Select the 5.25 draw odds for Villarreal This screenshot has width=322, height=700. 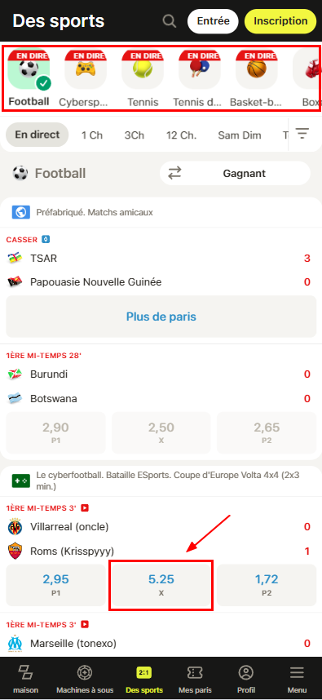click(161, 585)
